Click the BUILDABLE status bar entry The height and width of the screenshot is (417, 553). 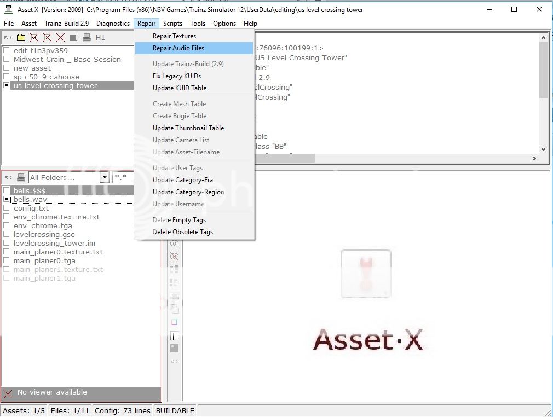[x=175, y=410]
